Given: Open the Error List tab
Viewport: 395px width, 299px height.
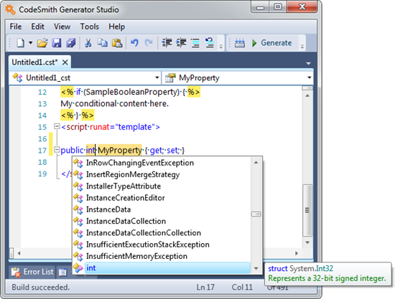Looking at the screenshot, I should tap(33, 272).
